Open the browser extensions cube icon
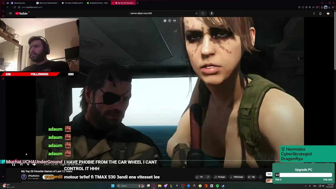The height and width of the screenshot is (189, 336). point(322,7)
